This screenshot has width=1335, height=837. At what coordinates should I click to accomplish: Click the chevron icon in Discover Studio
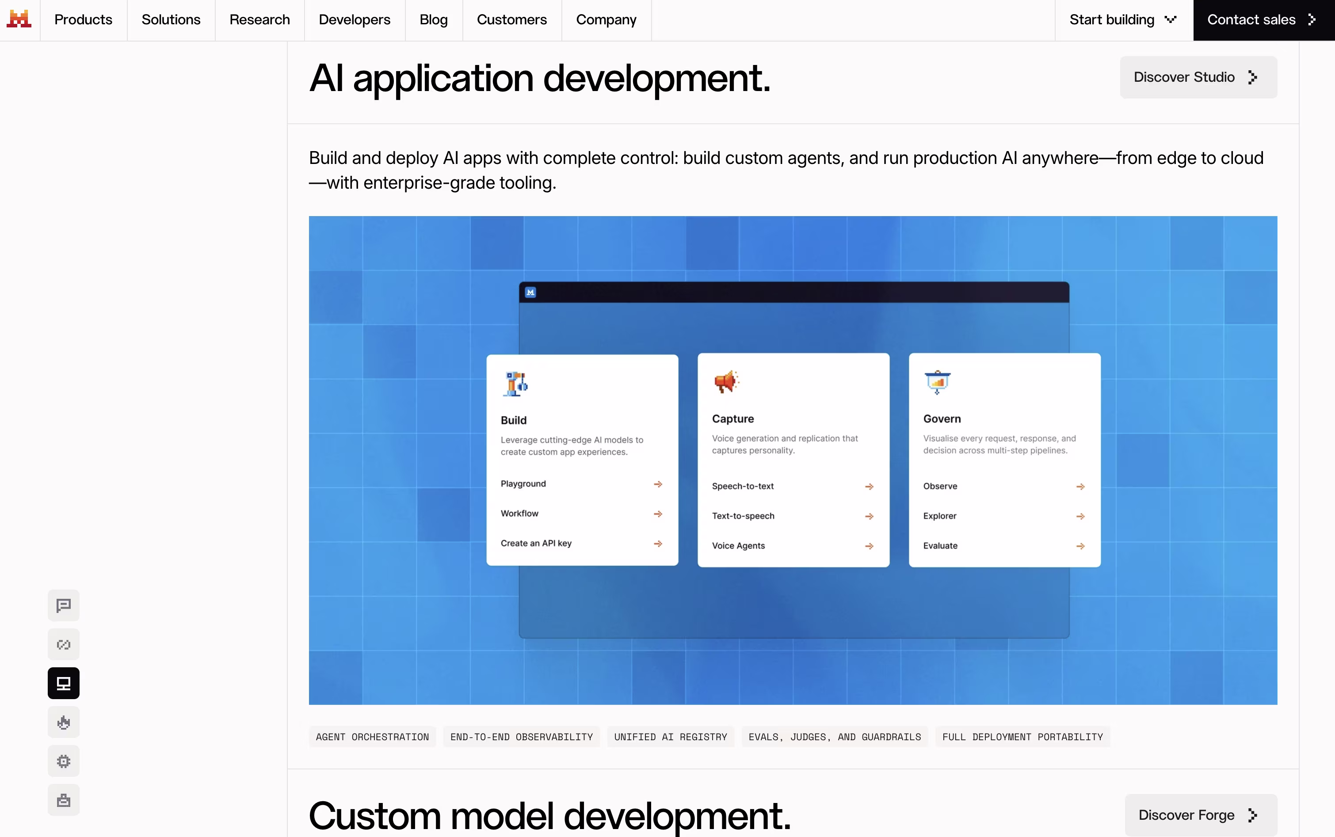(x=1253, y=77)
